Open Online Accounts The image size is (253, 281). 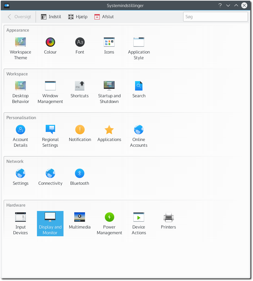[139, 136]
